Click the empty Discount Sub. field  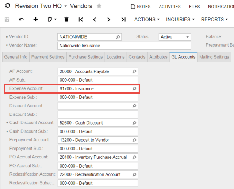98,114
